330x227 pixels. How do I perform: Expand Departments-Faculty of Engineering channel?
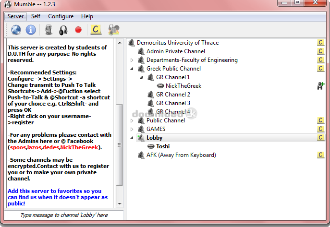[132, 60]
